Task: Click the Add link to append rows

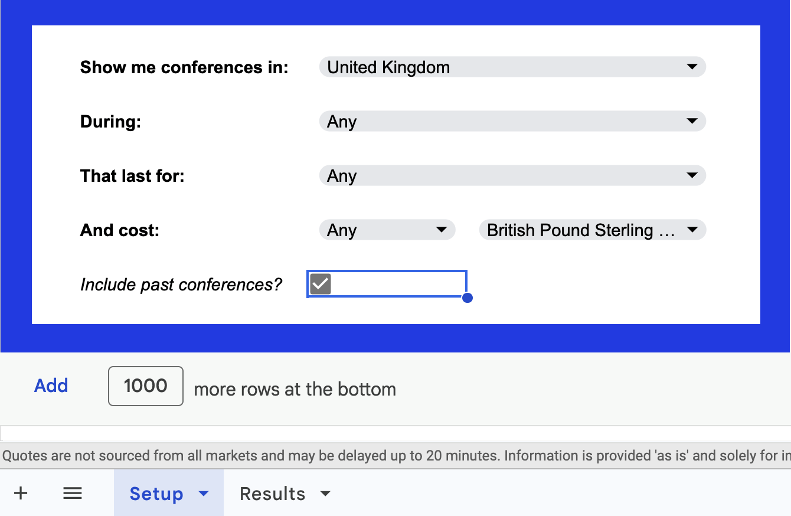Action: (x=51, y=386)
